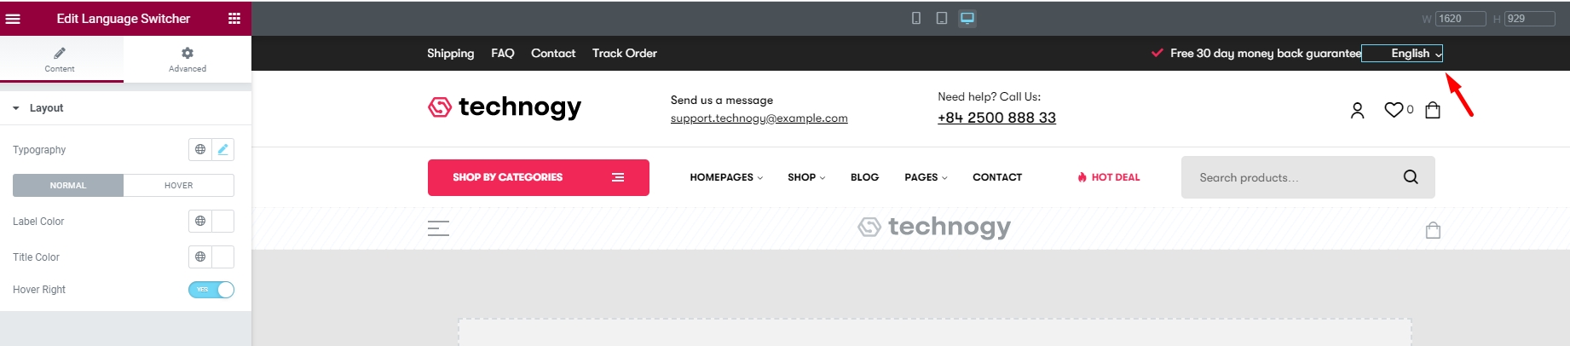Switch to the Advanced tab
The height and width of the screenshot is (346, 1570).
[x=188, y=59]
